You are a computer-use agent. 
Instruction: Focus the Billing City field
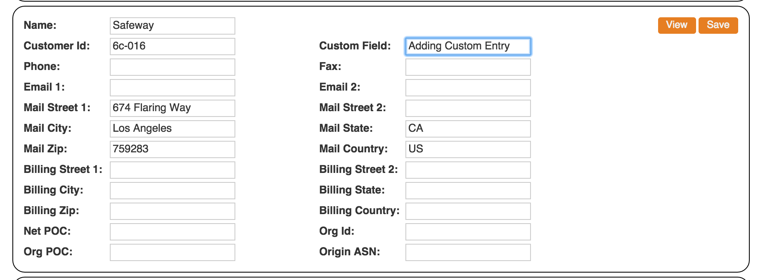[172, 190]
